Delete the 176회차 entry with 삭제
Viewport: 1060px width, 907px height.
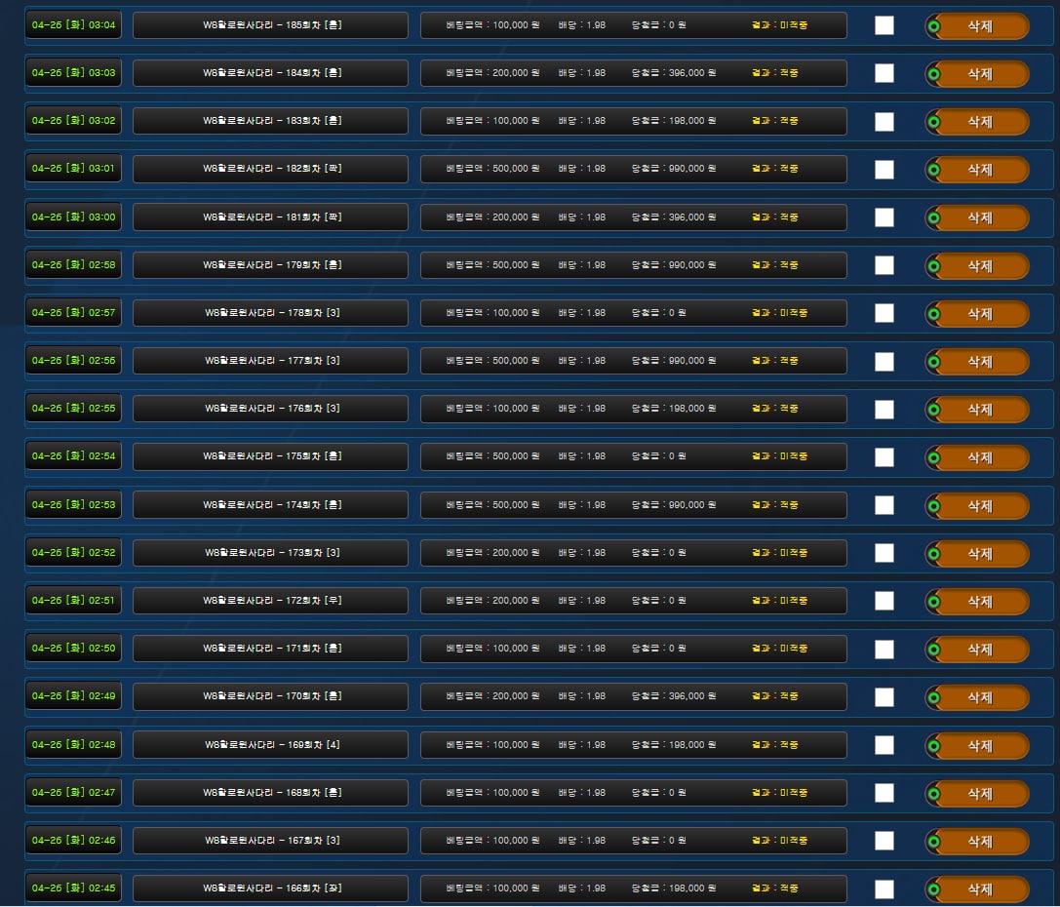(x=979, y=410)
